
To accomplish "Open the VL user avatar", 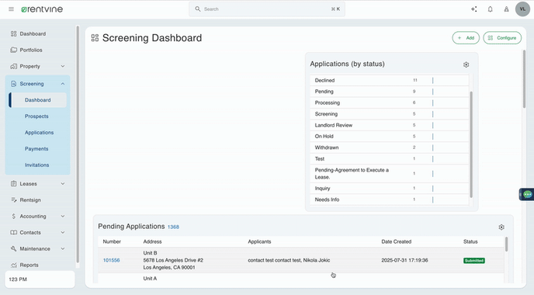I will [x=522, y=9].
